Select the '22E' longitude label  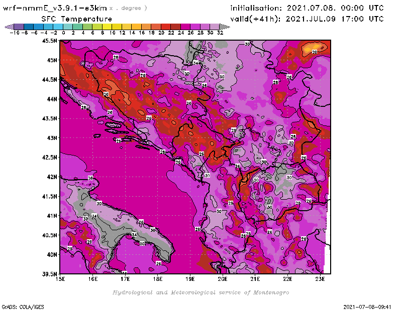click(287, 279)
